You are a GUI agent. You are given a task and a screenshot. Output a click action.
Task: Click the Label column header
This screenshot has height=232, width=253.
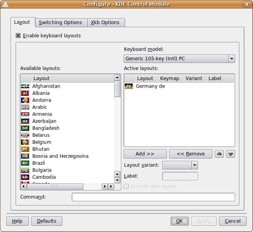(220, 78)
